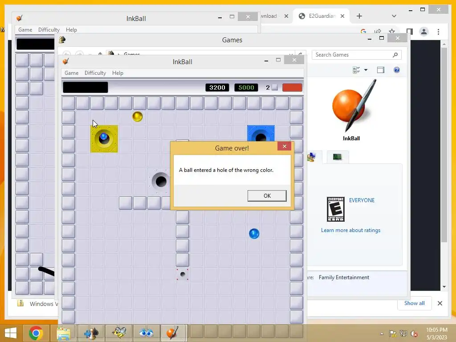
Task: Open File Explorer from the taskbar
Action: (x=63, y=333)
